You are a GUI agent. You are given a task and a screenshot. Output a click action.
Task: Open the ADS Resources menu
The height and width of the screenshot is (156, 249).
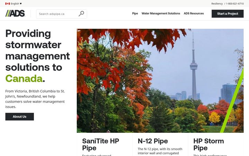tap(194, 14)
